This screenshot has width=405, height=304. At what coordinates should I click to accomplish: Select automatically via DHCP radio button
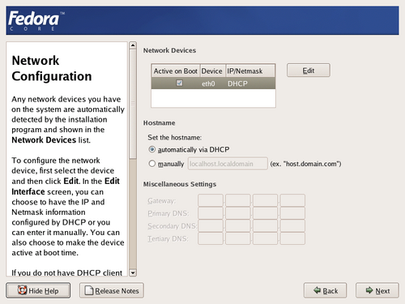(152, 149)
